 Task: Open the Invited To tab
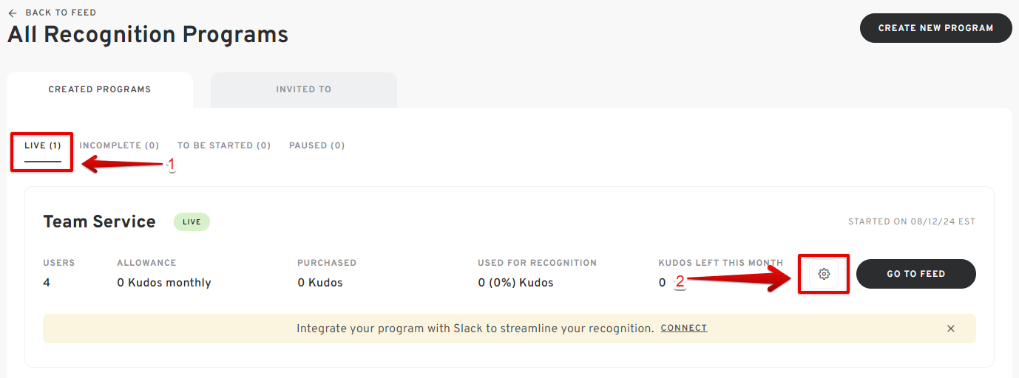[304, 89]
